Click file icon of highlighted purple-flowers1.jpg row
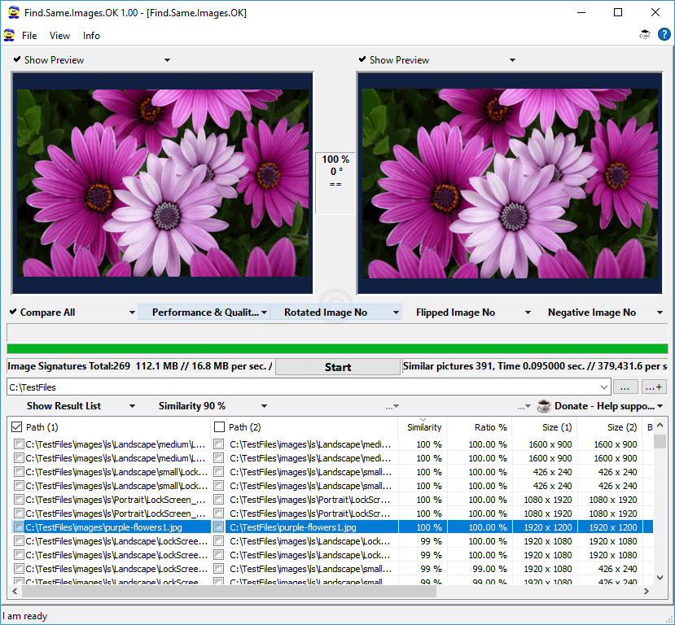This screenshot has height=625, width=675. click(x=19, y=527)
